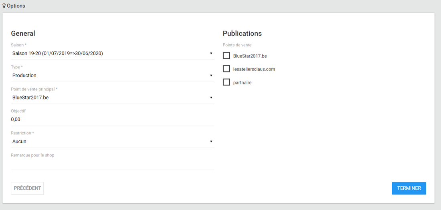This screenshot has height=210, width=441.
Task: Click the lesateliersclaus.com label text
Action: pyautogui.click(x=254, y=69)
